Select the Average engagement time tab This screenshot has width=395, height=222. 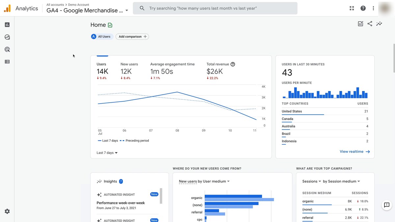[172, 71]
